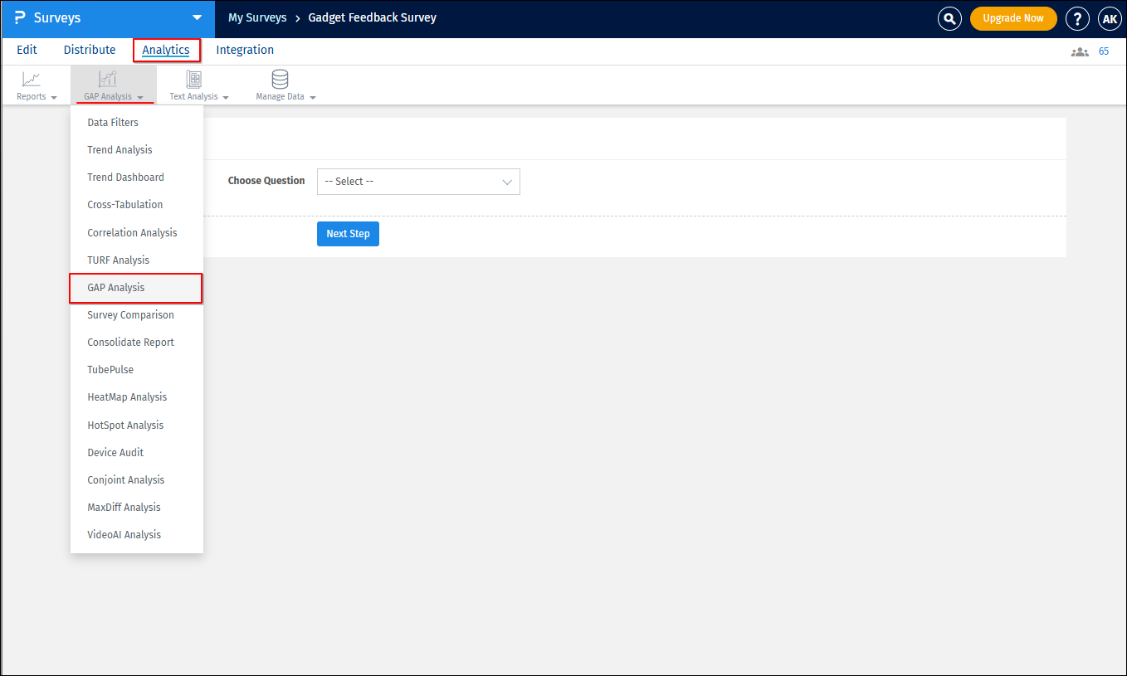The width and height of the screenshot is (1127, 676).
Task: Select Device Audit from the menu
Action: [x=137, y=453]
